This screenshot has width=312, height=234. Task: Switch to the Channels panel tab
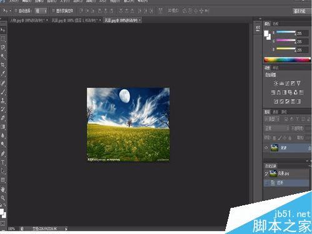(275, 112)
